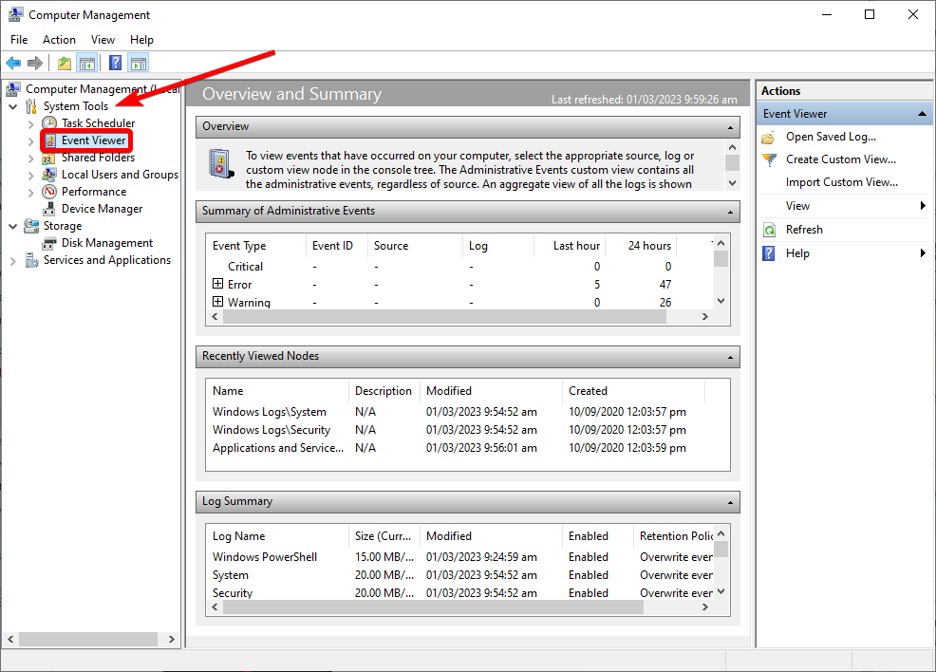Click the Open Saved Log folder icon
Image resolution: width=936 pixels, height=672 pixels.
coord(769,138)
